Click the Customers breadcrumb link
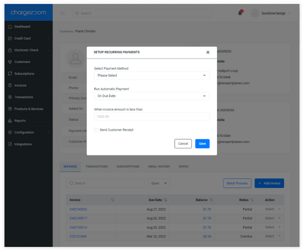This screenshot has width=304, height=251. tap(66, 31)
